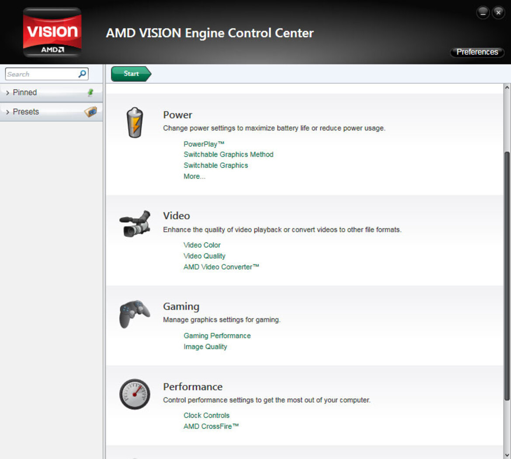Viewport: 511px width, 459px height.
Task: Open PowerPlay™ settings link
Action: point(204,144)
